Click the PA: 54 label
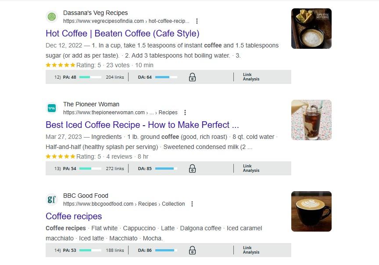 pyautogui.click(x=69, y=168)
